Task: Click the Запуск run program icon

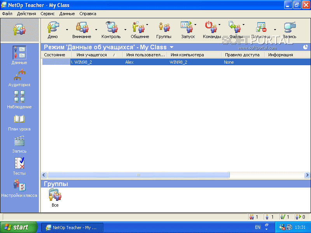Action: coord(187,27)
